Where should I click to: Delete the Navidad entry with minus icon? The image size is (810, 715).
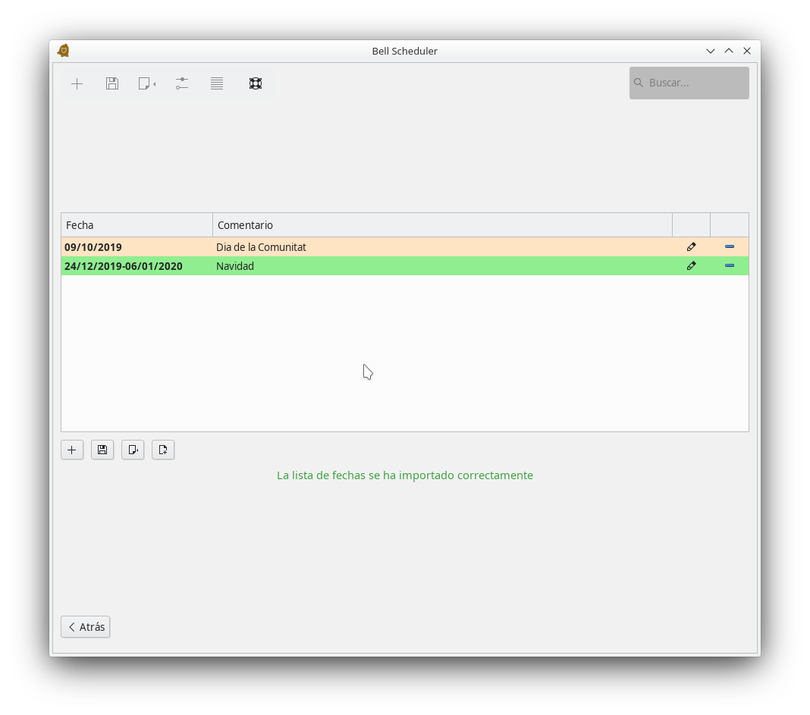730,266
